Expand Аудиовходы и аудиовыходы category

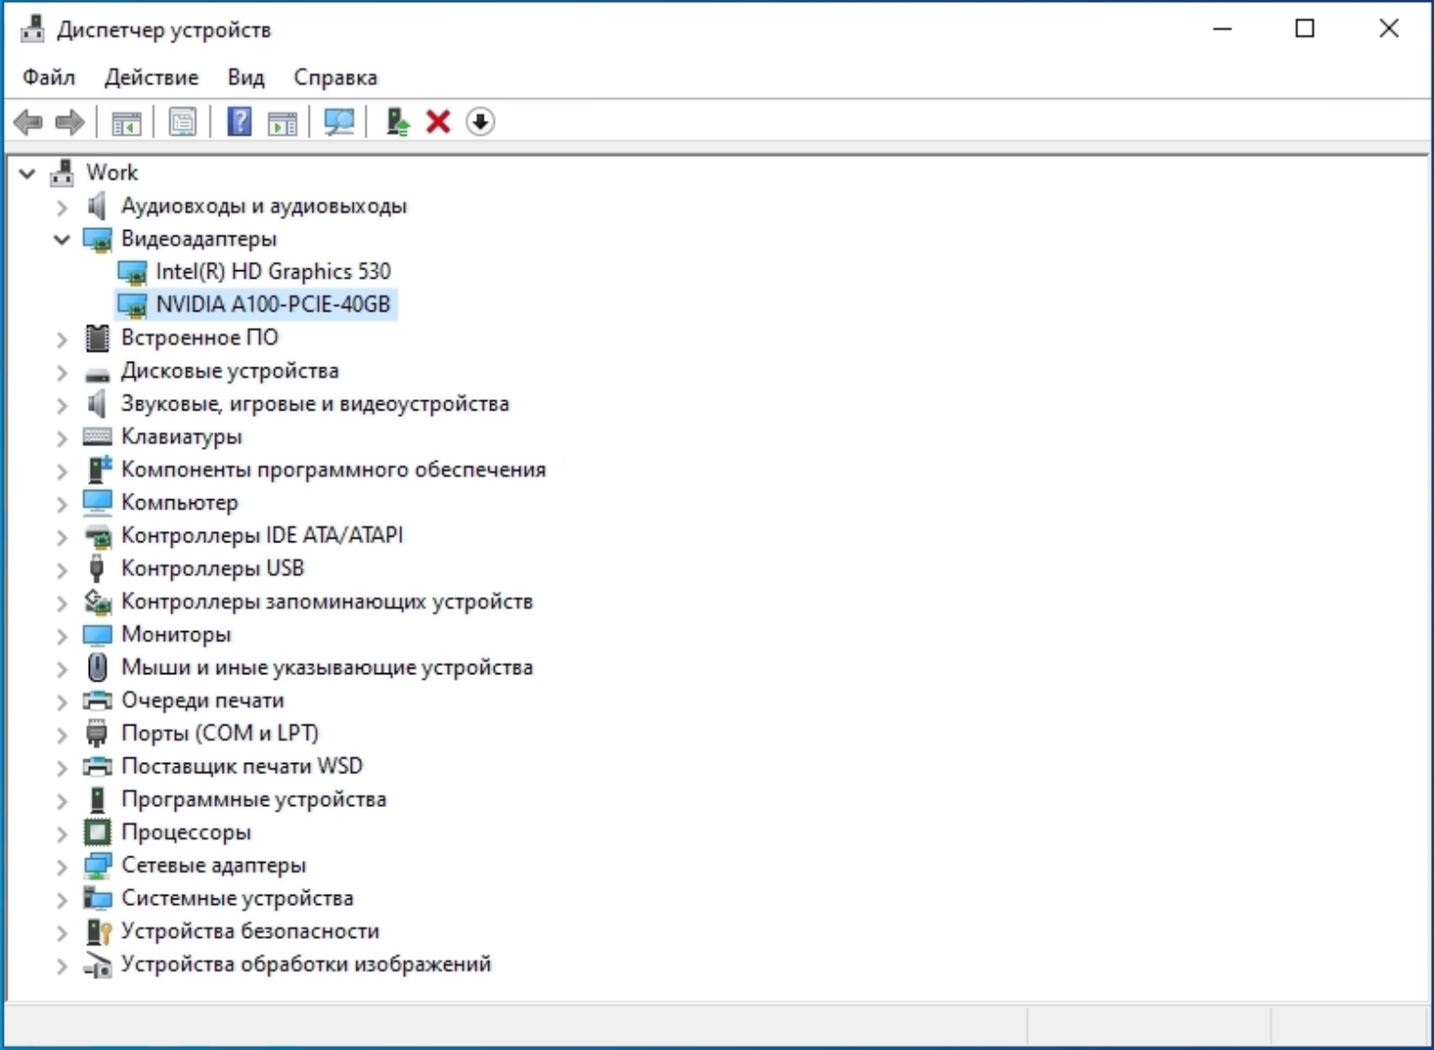coord(62,207)
